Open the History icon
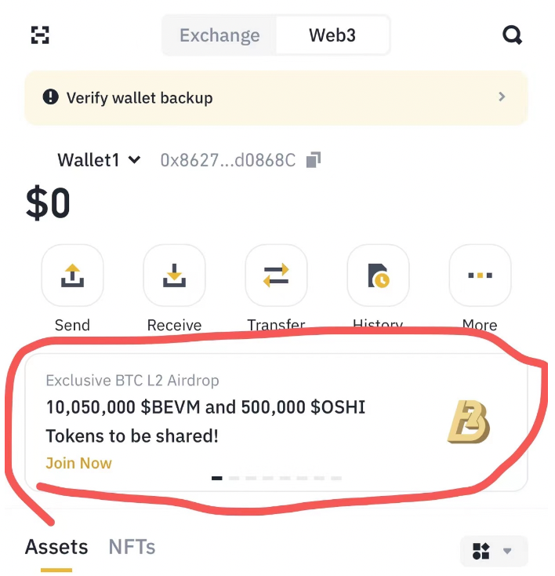555x576 pixels. [x=378, y=275]
